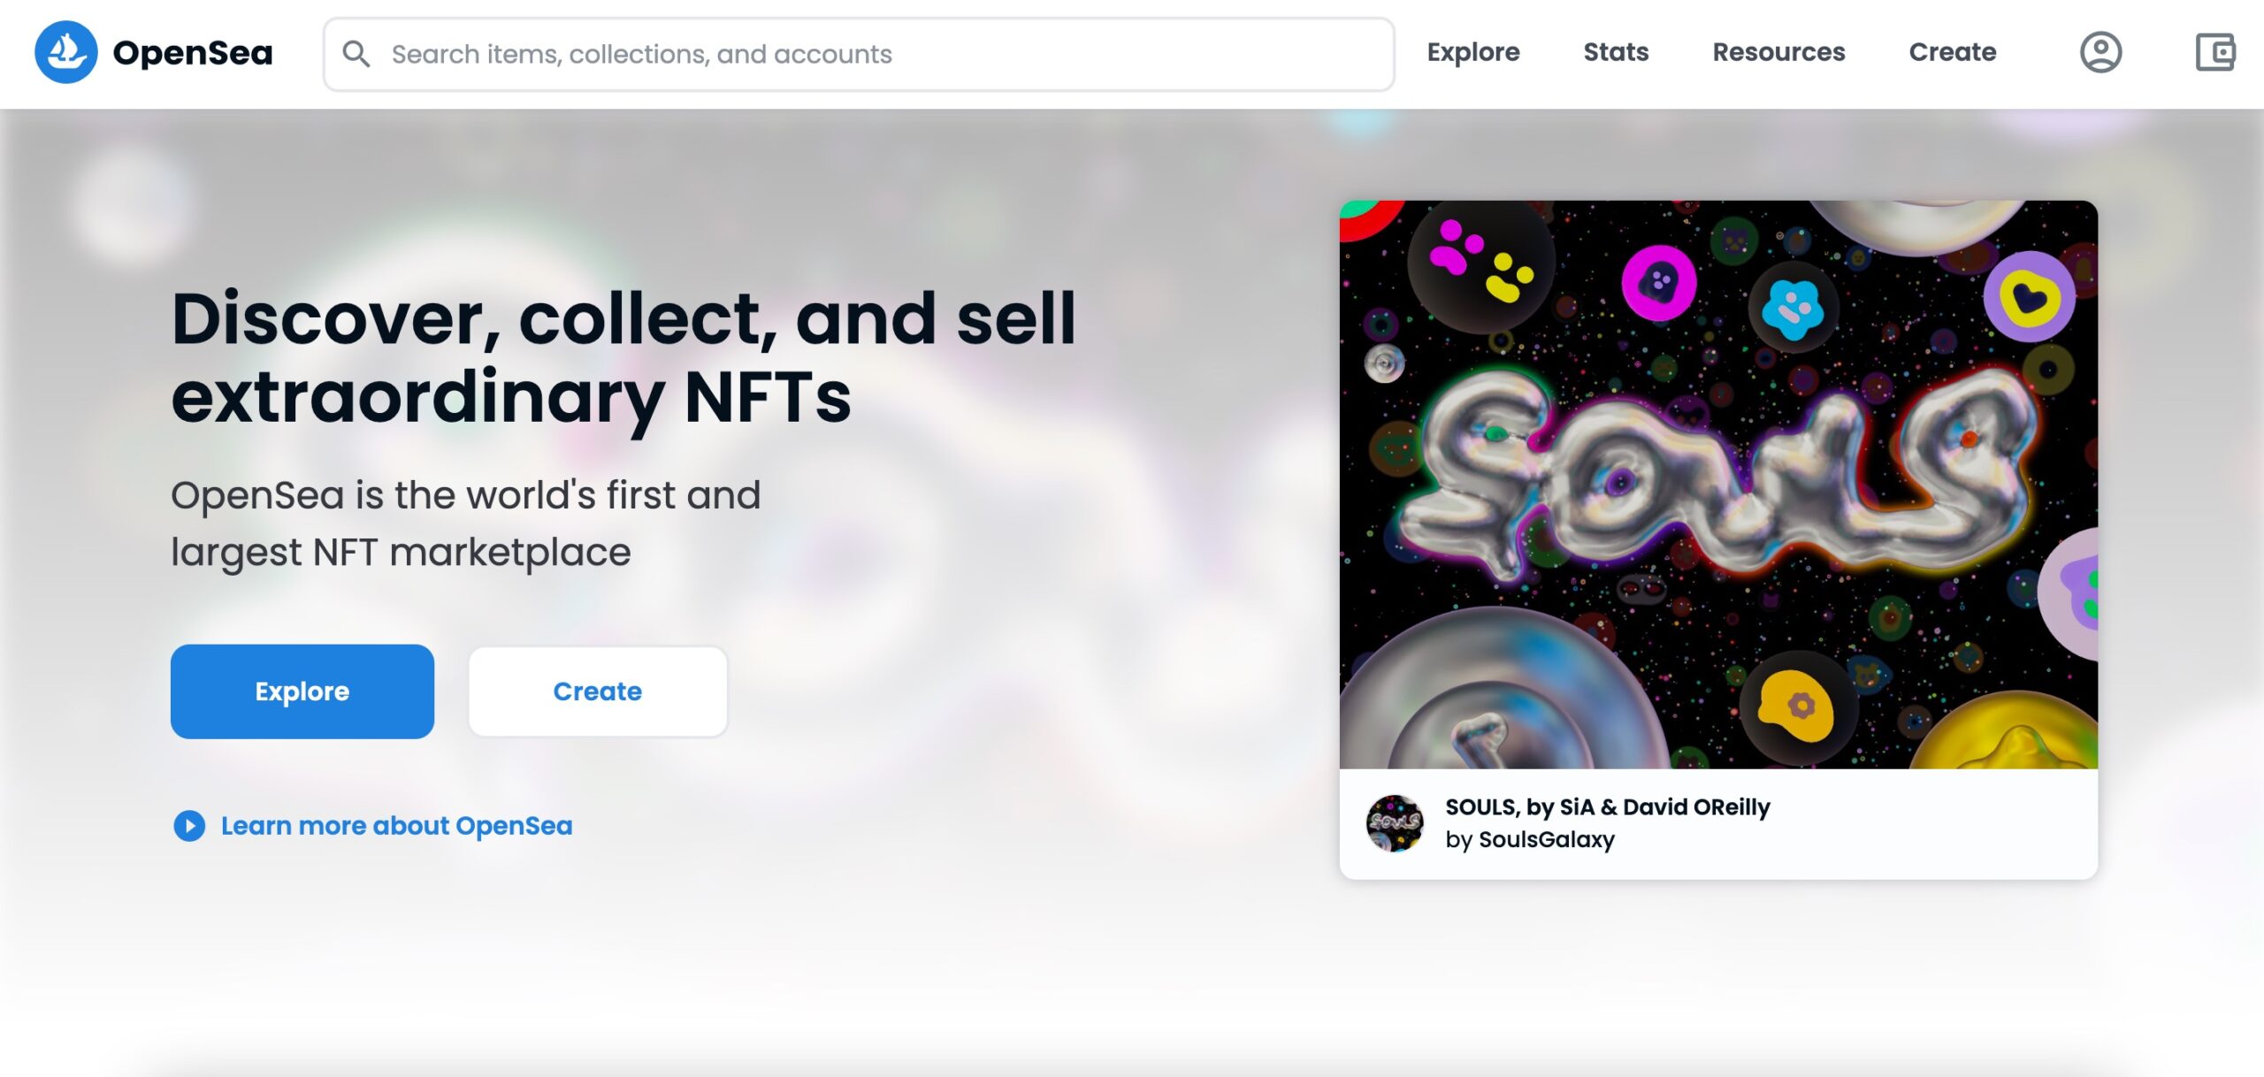Click the OpenSea ship logo icon
The height and width of the screenshot is (1077, 2264).
[x=66, y=52]
